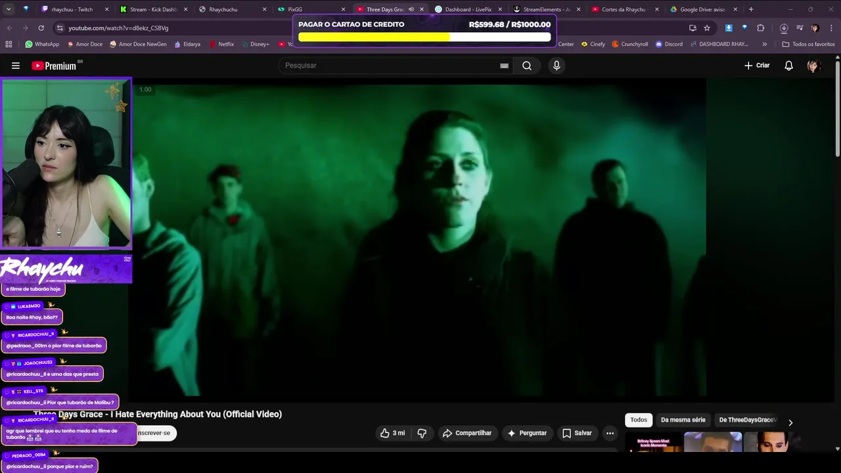Image resolution: width=841 pixels, height=473 pixels.
Task: Click the address bar URL
Action: (x=118, y=28)
